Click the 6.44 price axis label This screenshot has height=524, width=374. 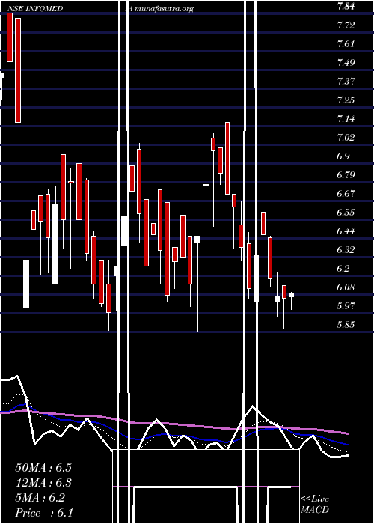346,231
